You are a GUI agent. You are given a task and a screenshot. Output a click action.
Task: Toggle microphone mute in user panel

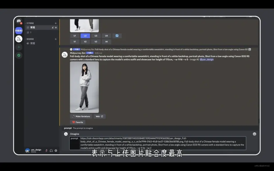(x=47, y=151)
